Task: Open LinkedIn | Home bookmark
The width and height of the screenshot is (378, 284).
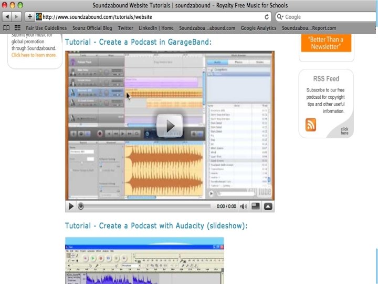Action: pos(156,28)
